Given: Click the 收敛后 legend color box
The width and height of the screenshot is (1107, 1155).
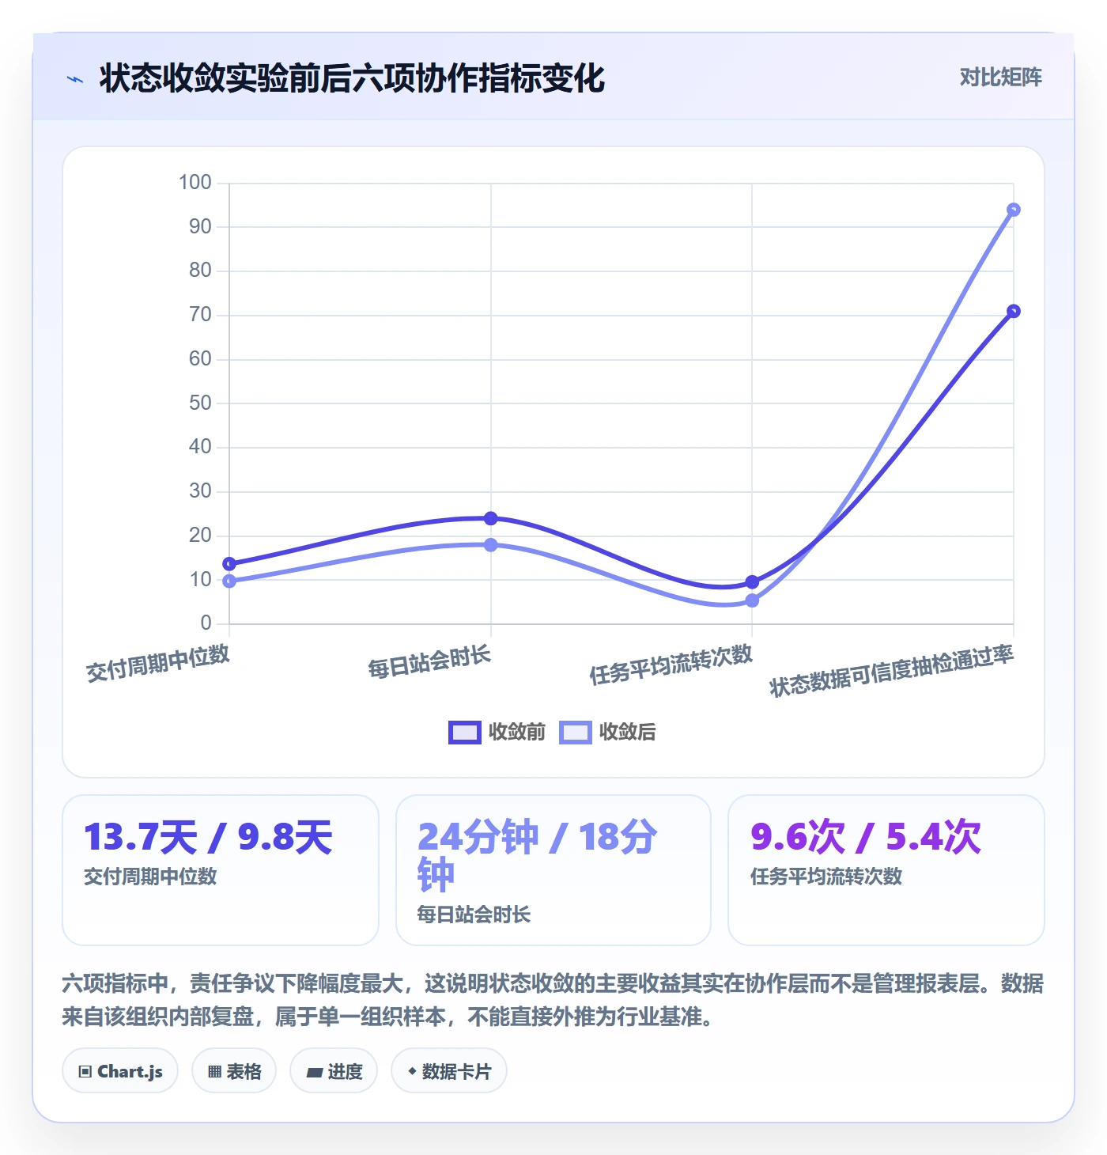Looking at the screenshot, I should [x=575, y=733].
